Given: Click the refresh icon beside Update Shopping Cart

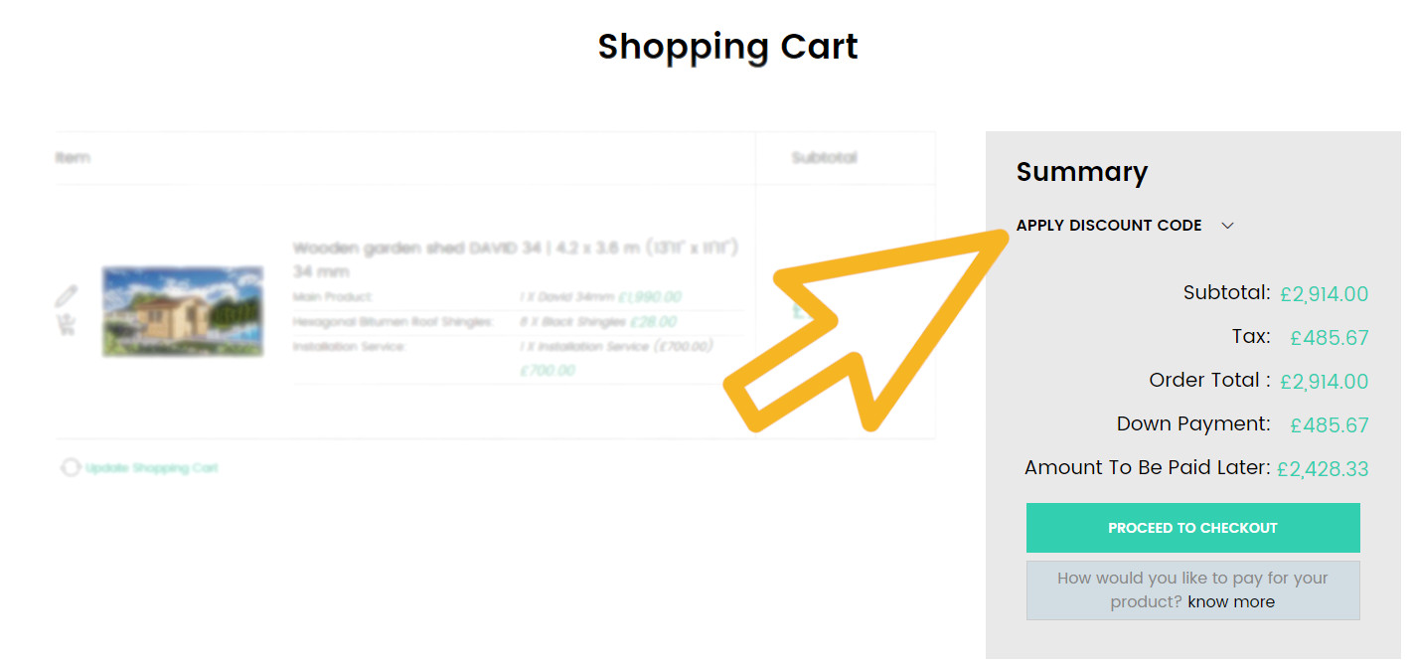Looking at the screenshot, I should pos(71,467).
